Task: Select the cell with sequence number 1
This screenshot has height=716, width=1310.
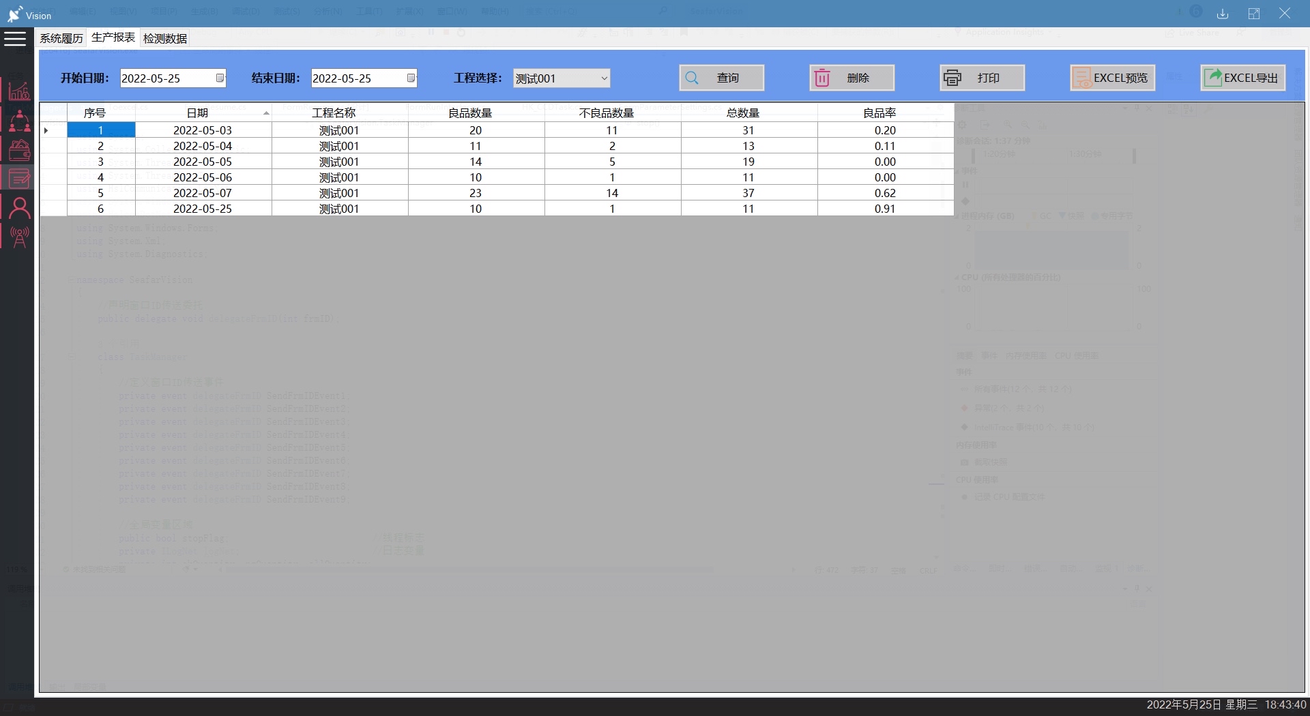Action: click(x=101, y=130)
